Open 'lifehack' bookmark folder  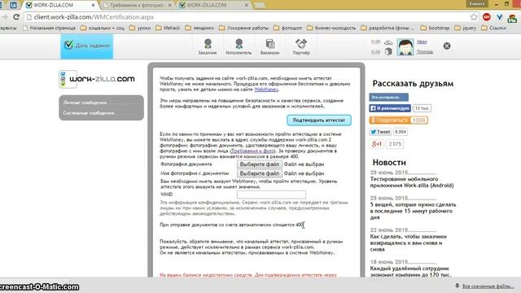(x=168, y=28)
